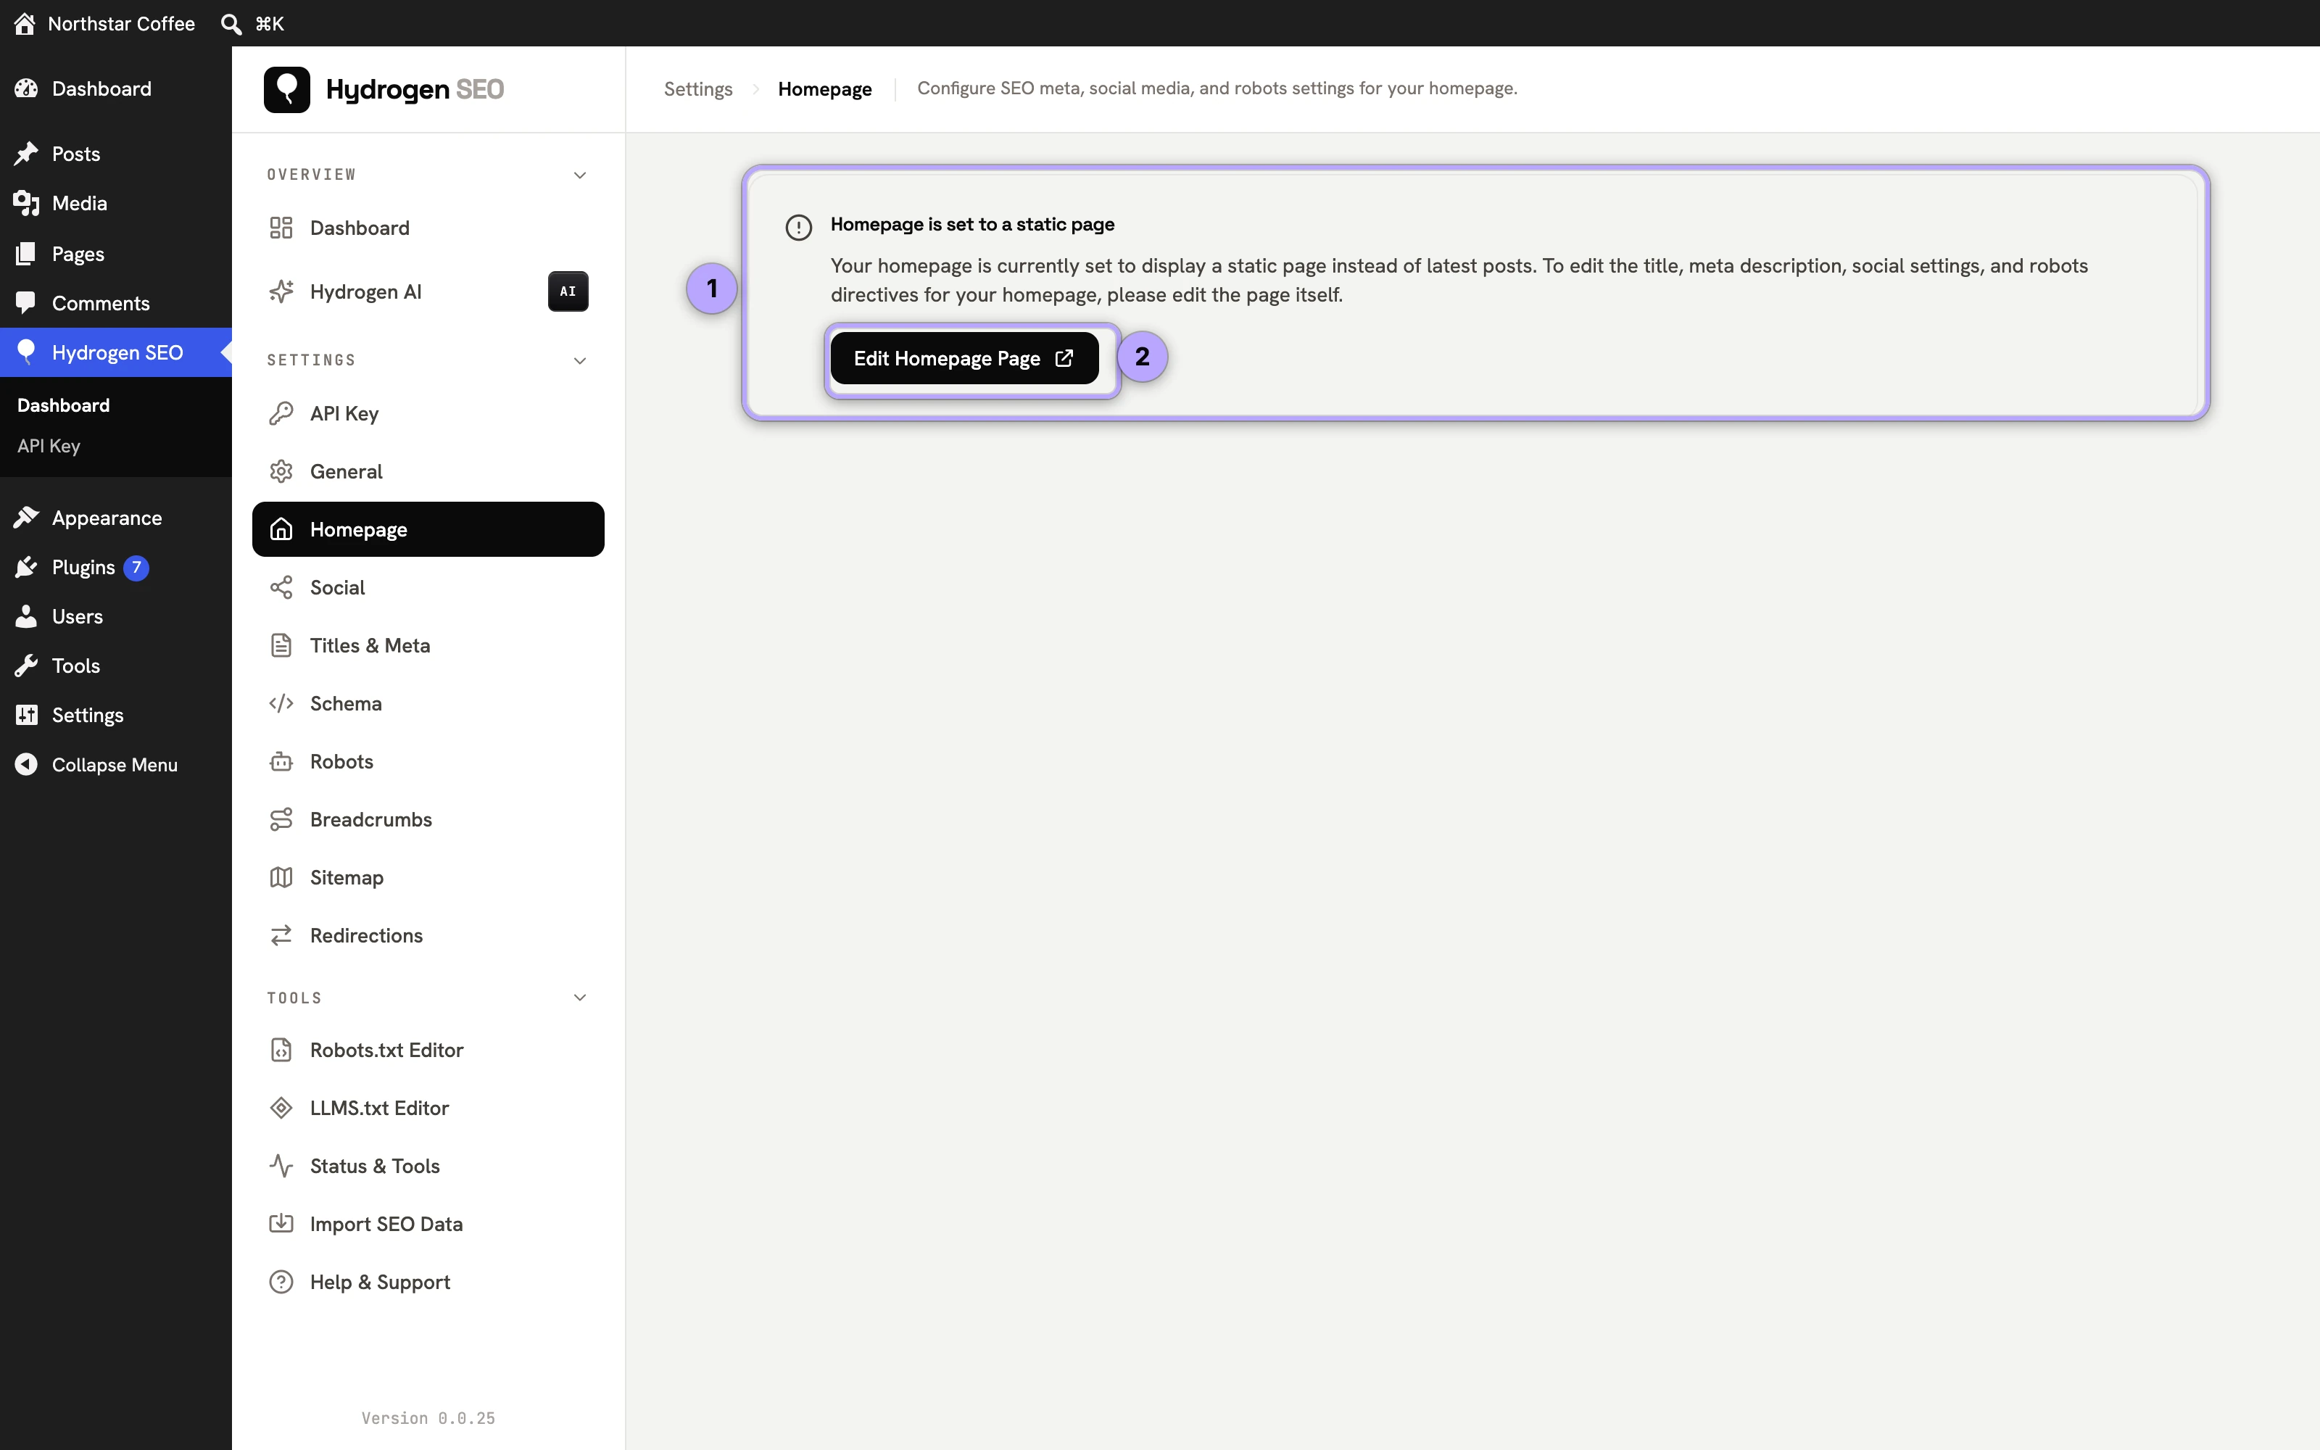Open Plugins with 7 updates badge
Image resolution: width=2320 pixels, height=1450 pixels.
pos(116,568)
